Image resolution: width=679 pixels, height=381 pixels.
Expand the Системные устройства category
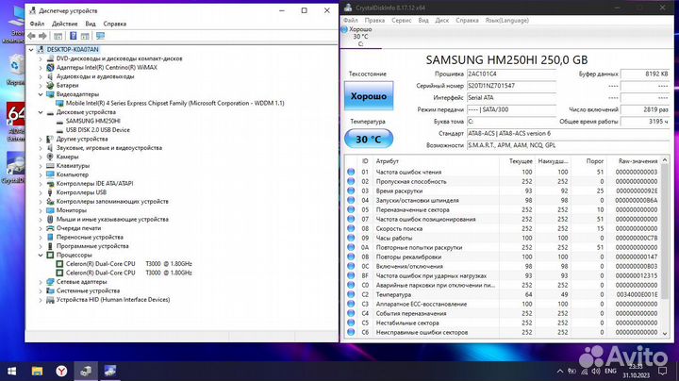coord(41,291)
